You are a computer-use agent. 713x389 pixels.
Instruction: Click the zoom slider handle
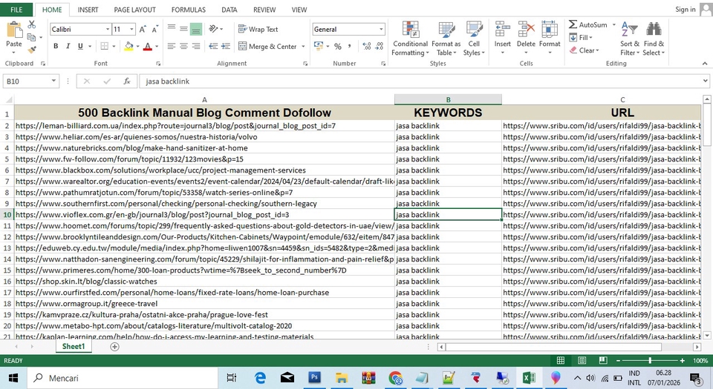650,360
